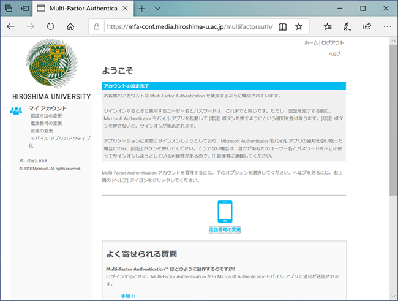398x301 pixels.
Task: Maximize the browser window
Action: 363,9
